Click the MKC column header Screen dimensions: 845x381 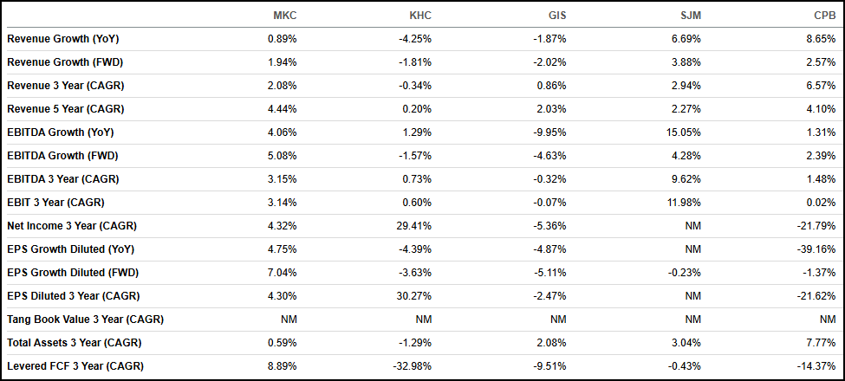tap(285, 16)
